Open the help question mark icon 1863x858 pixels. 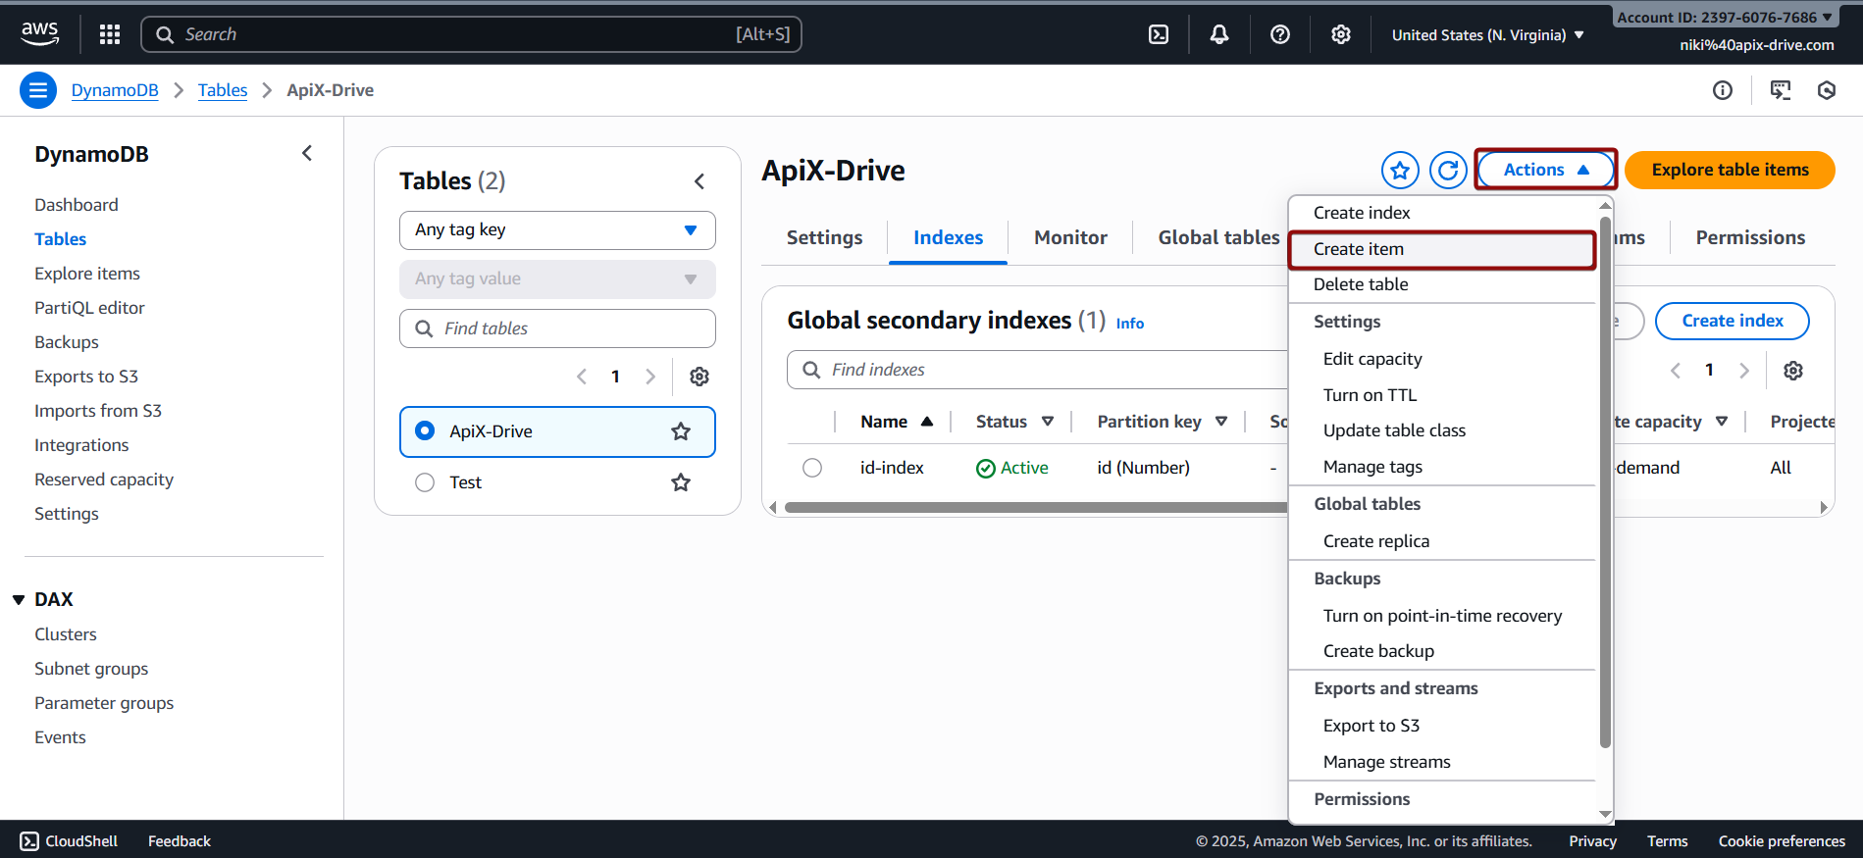point(1280,34)
